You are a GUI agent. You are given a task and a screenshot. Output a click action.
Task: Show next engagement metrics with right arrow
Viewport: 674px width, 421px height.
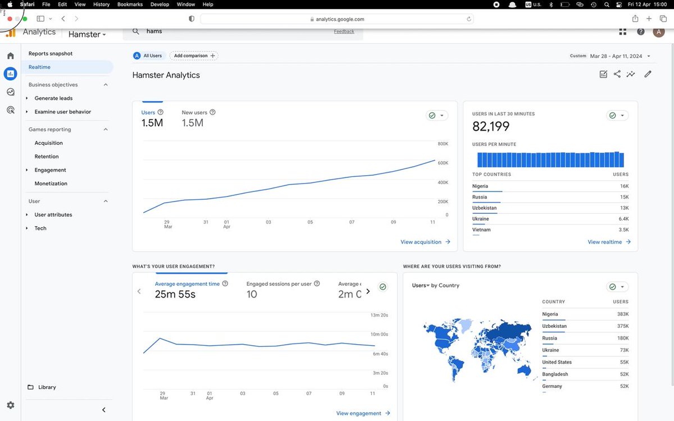point(368,291)
